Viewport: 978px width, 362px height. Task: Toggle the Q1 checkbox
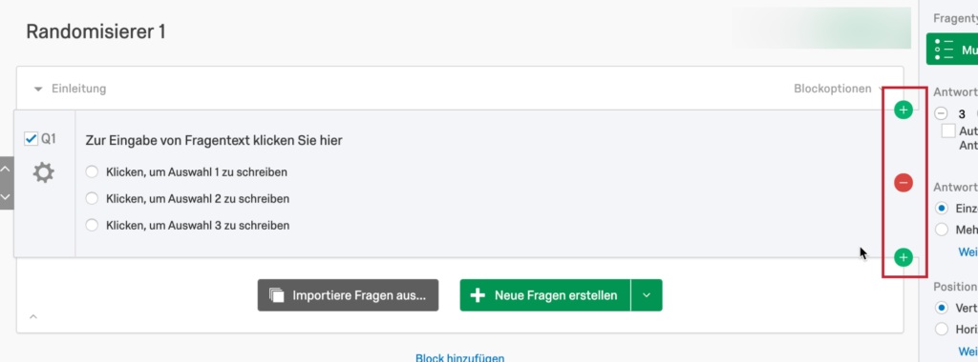31,139
